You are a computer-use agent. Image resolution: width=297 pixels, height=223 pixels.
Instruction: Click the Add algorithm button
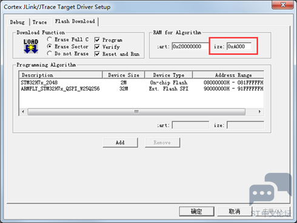click(120, 143)
